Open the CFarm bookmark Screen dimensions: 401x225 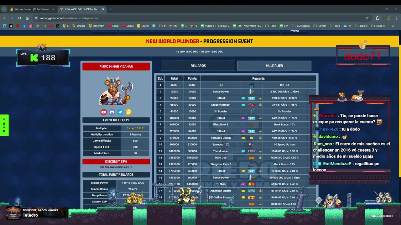(143, 26)
